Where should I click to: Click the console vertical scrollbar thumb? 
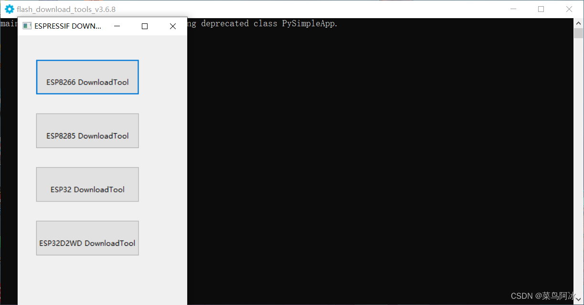(578, 33)
